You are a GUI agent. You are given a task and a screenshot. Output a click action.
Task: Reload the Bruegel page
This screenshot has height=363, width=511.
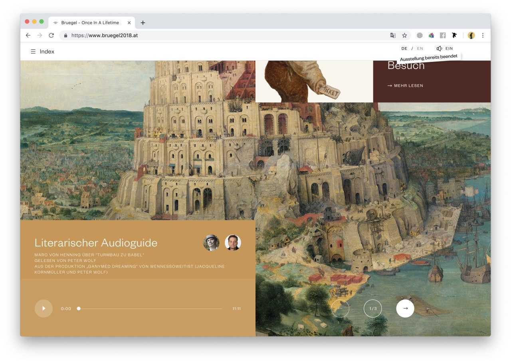(51, 35)
